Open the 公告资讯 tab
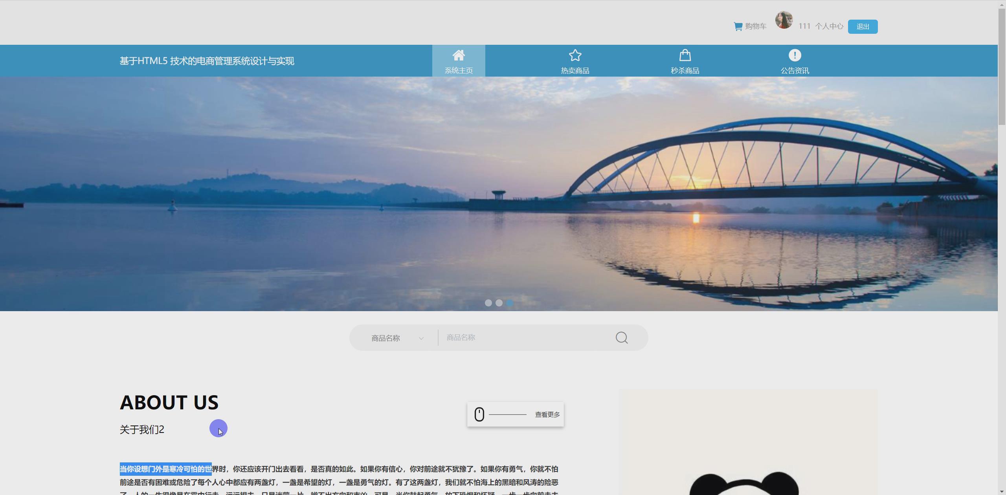The height and width of the screenshot is (495, 1006). 795,61
